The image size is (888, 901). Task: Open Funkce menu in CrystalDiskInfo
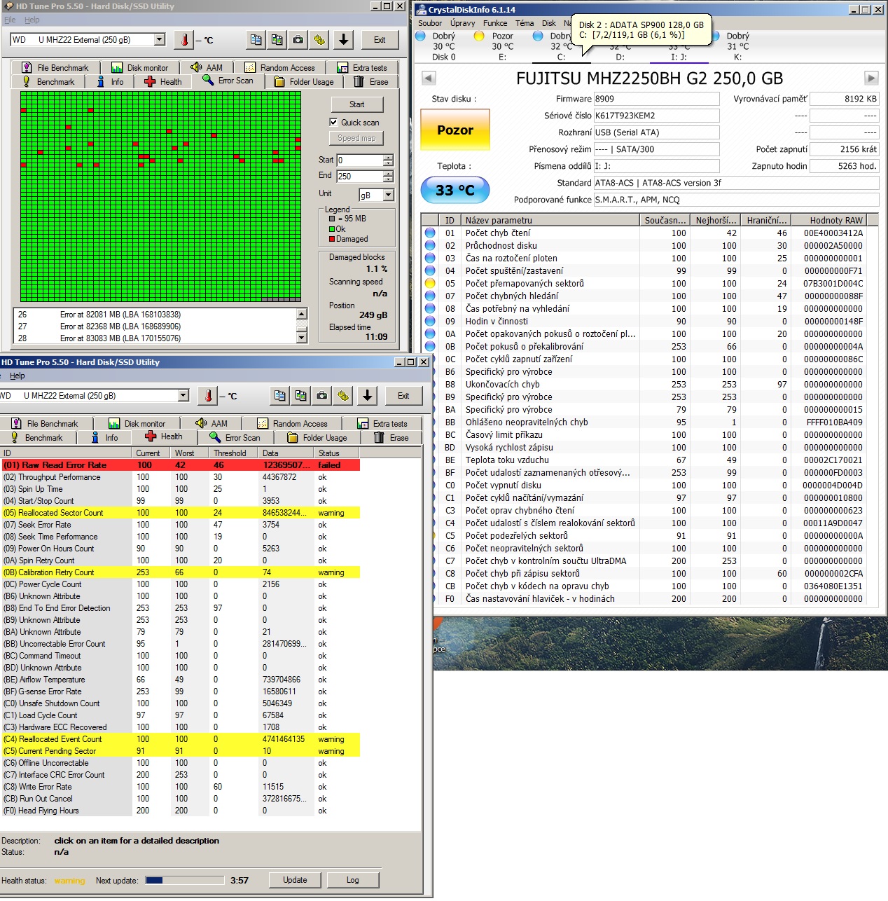495,23
